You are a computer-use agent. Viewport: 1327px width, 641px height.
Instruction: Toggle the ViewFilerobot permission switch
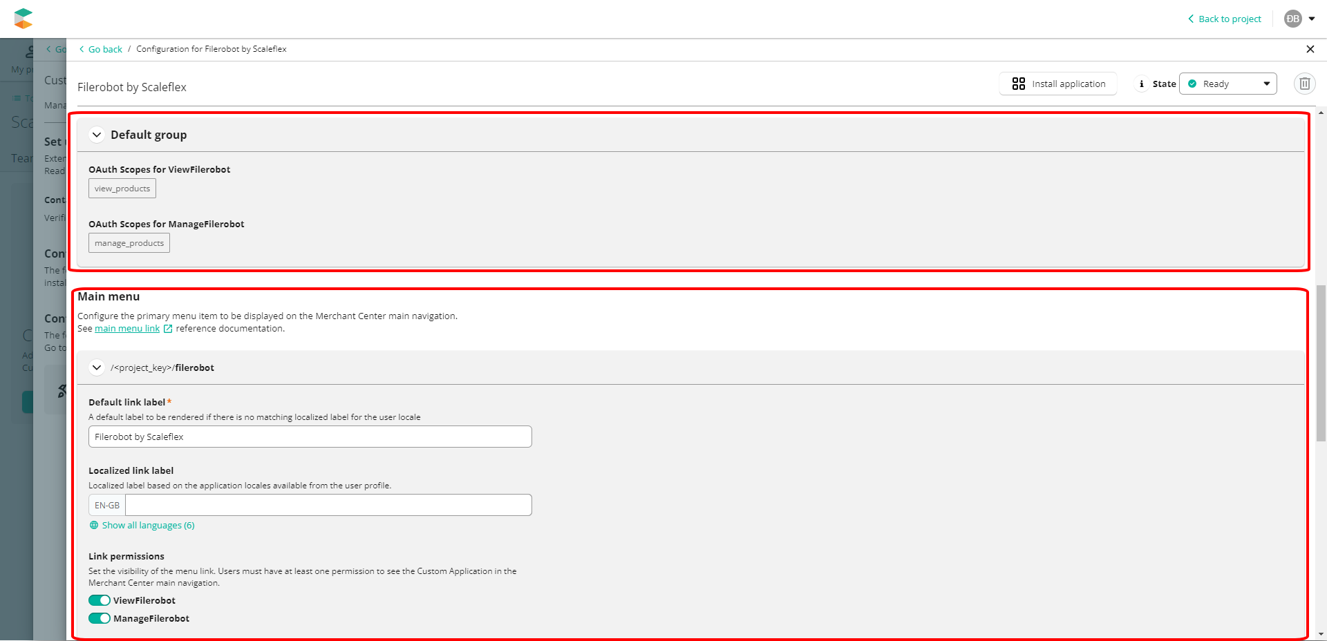(x=100, y=600)
